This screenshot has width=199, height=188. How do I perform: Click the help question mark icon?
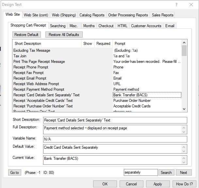[176, 5]
